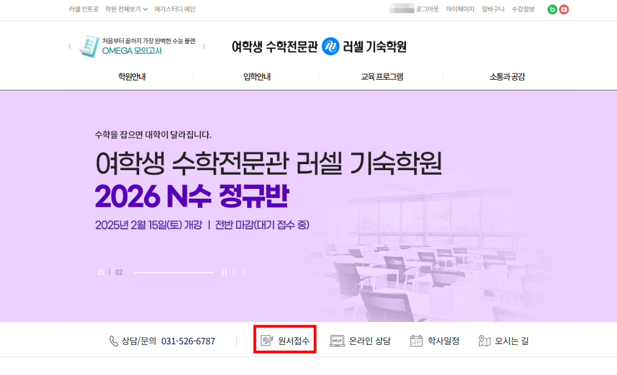The image size is (617, 375).
Task: Click site title 여학생 수학전문관
Action: (275, 47)
